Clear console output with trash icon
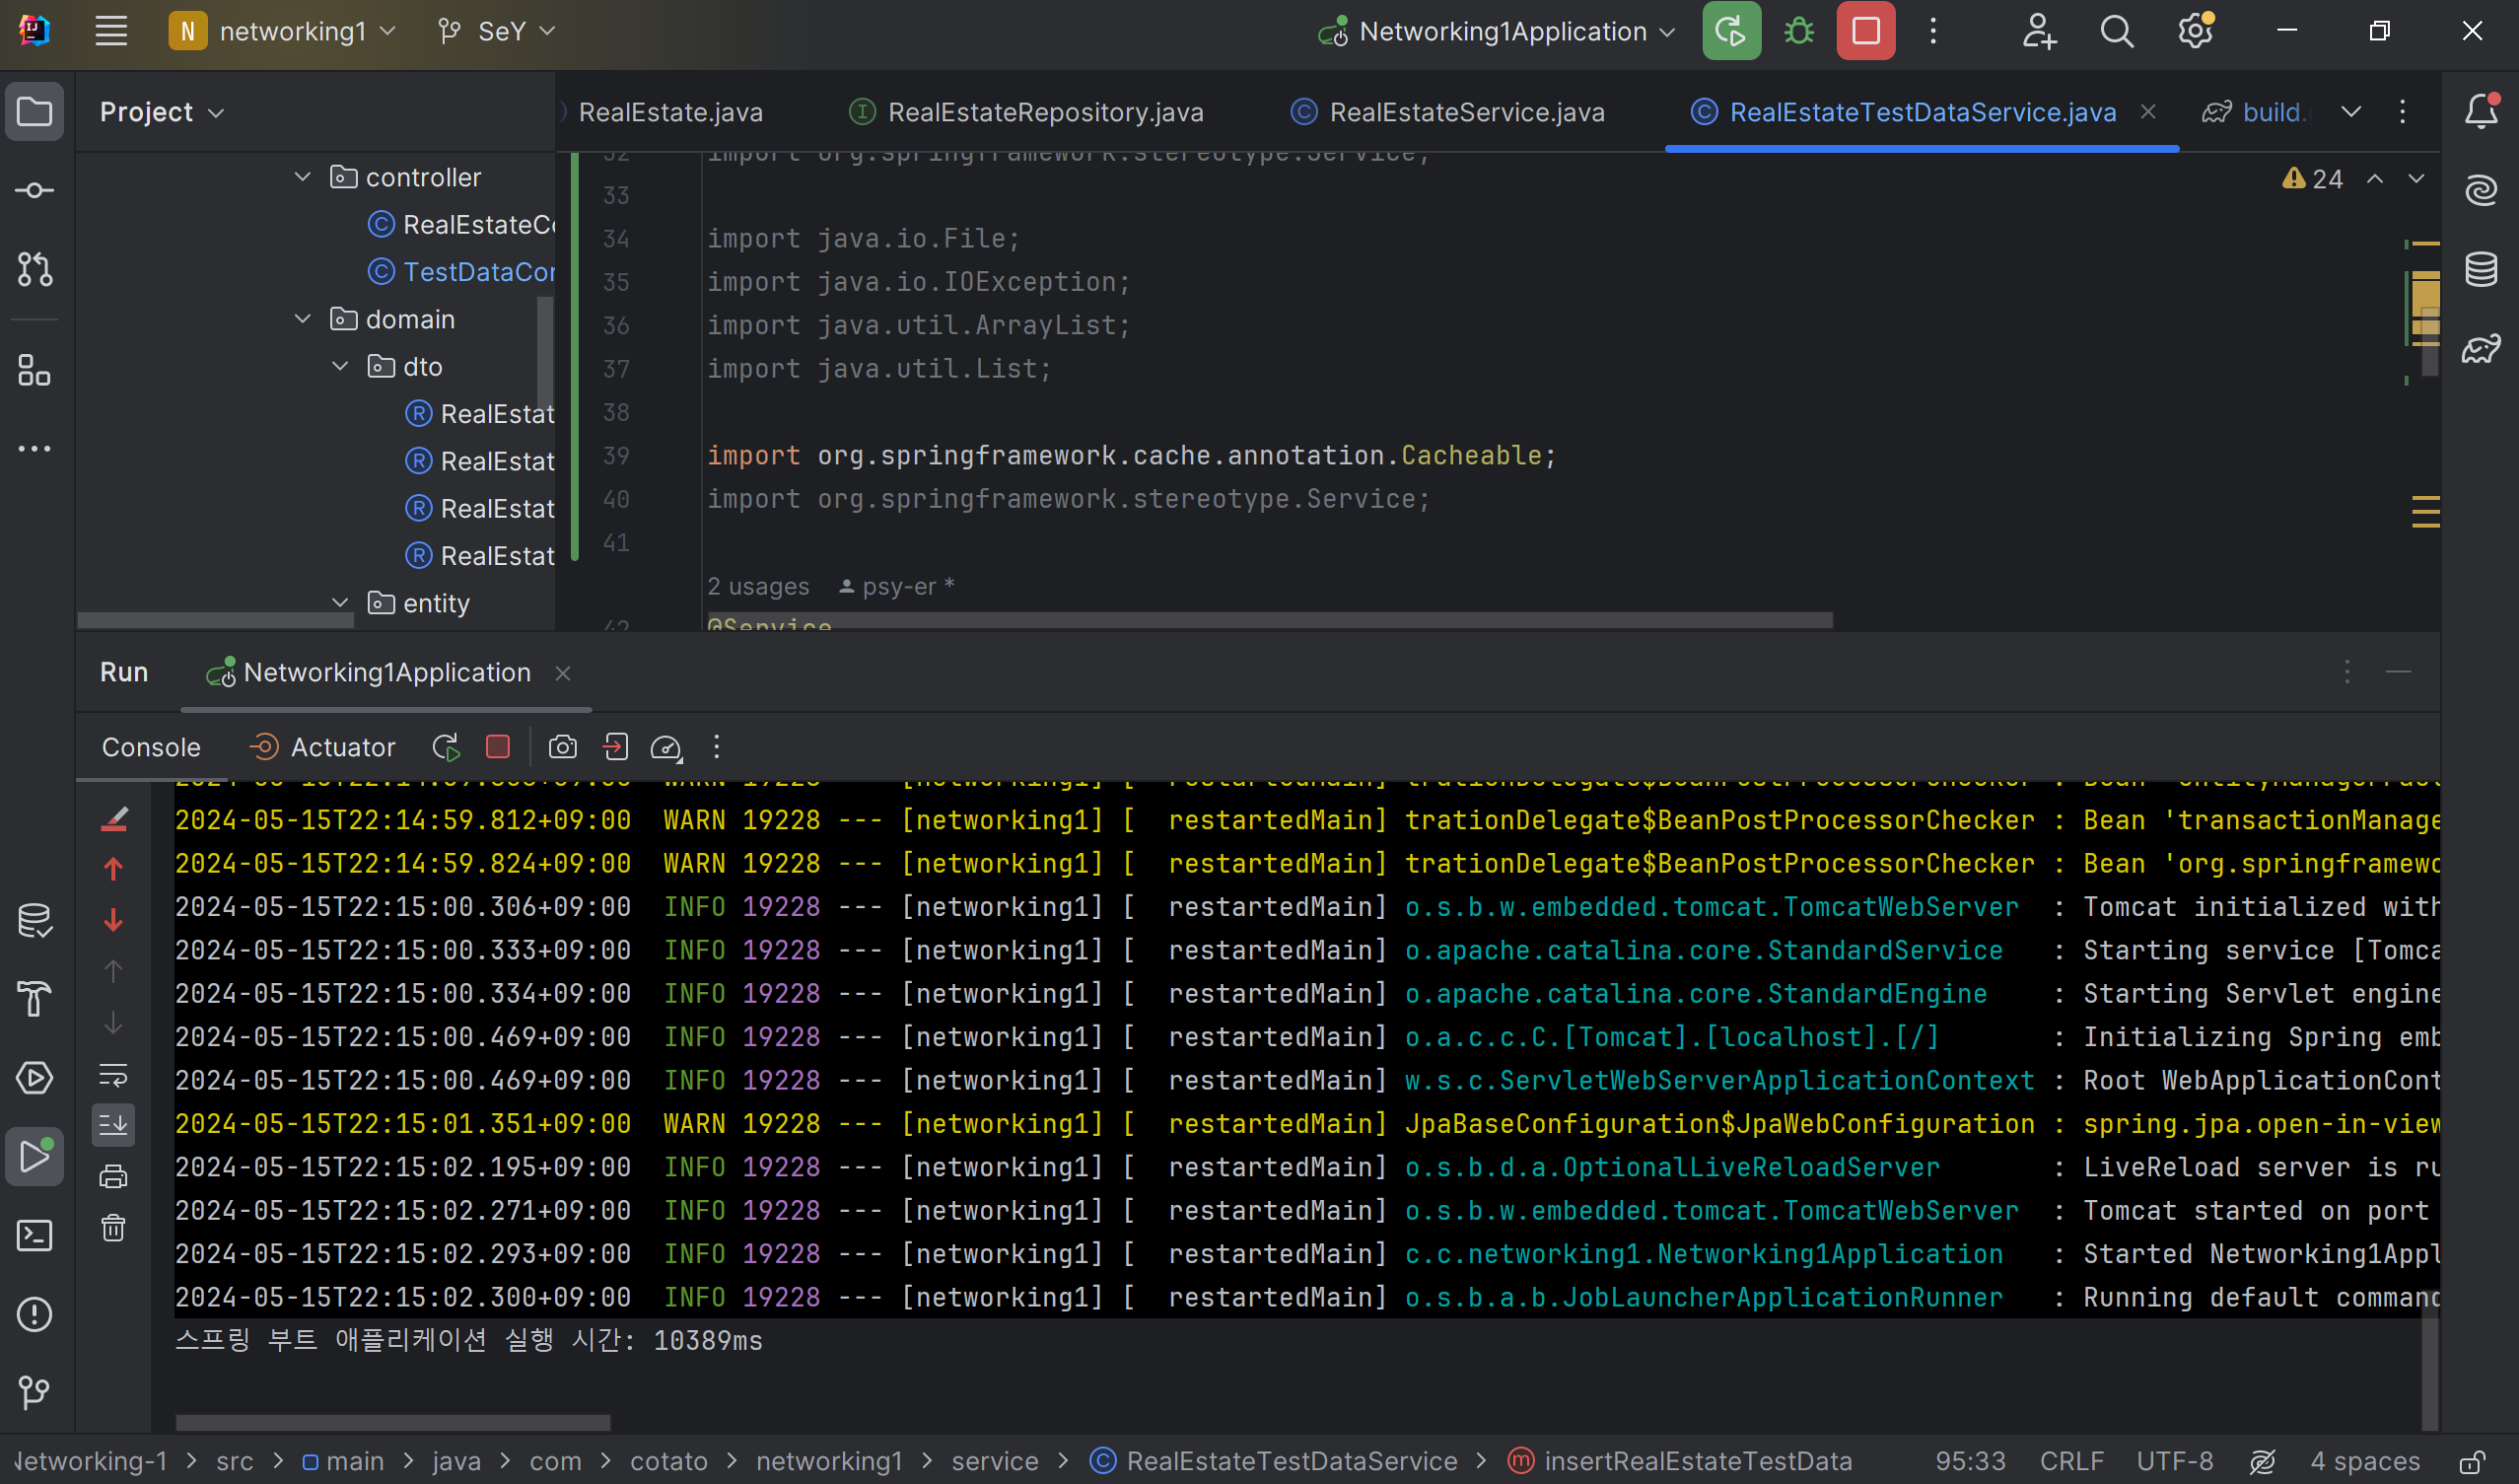2519x1484 pixels. pos(114,1228)
